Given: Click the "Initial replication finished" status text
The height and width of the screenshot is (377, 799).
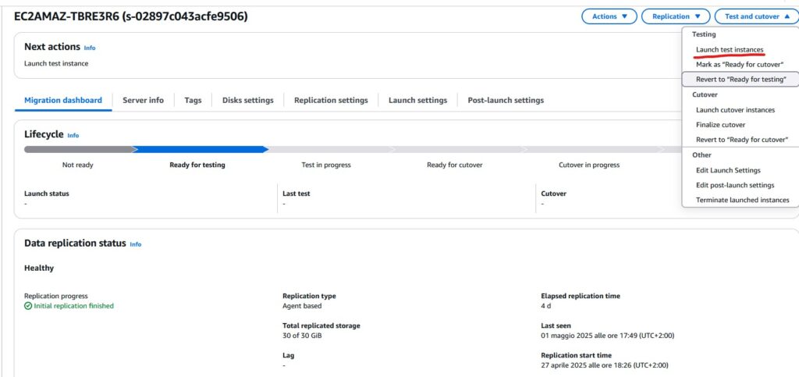Looking at the screenshot, I should coord(74,306).
